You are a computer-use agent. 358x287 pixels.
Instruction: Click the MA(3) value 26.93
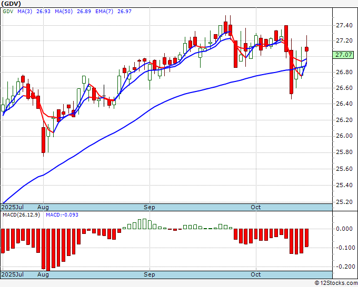pos(43,12)
